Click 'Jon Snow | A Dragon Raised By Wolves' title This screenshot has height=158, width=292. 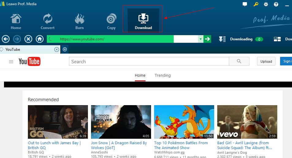point(119,145)
